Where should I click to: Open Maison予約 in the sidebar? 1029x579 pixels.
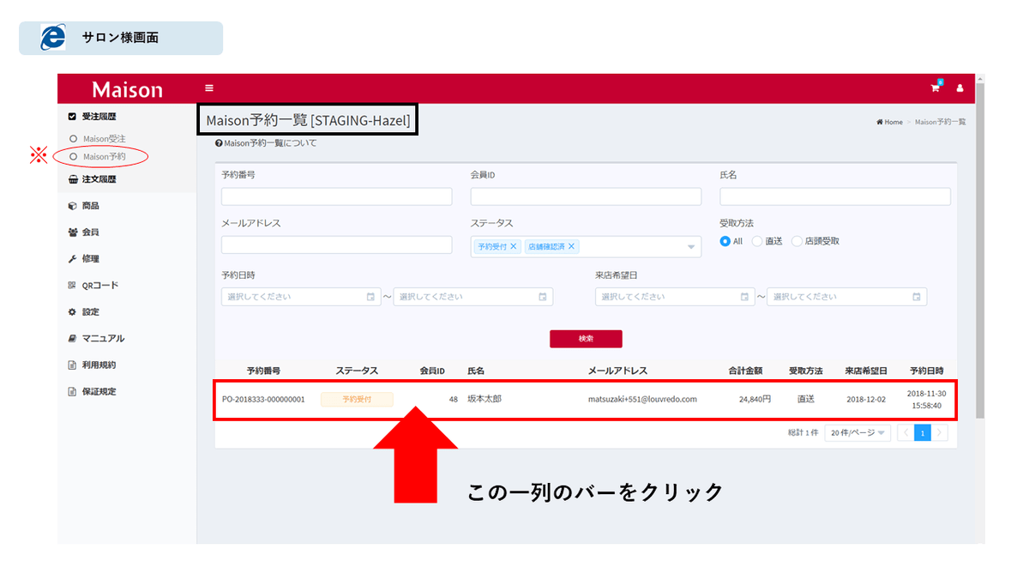point(104,157)
